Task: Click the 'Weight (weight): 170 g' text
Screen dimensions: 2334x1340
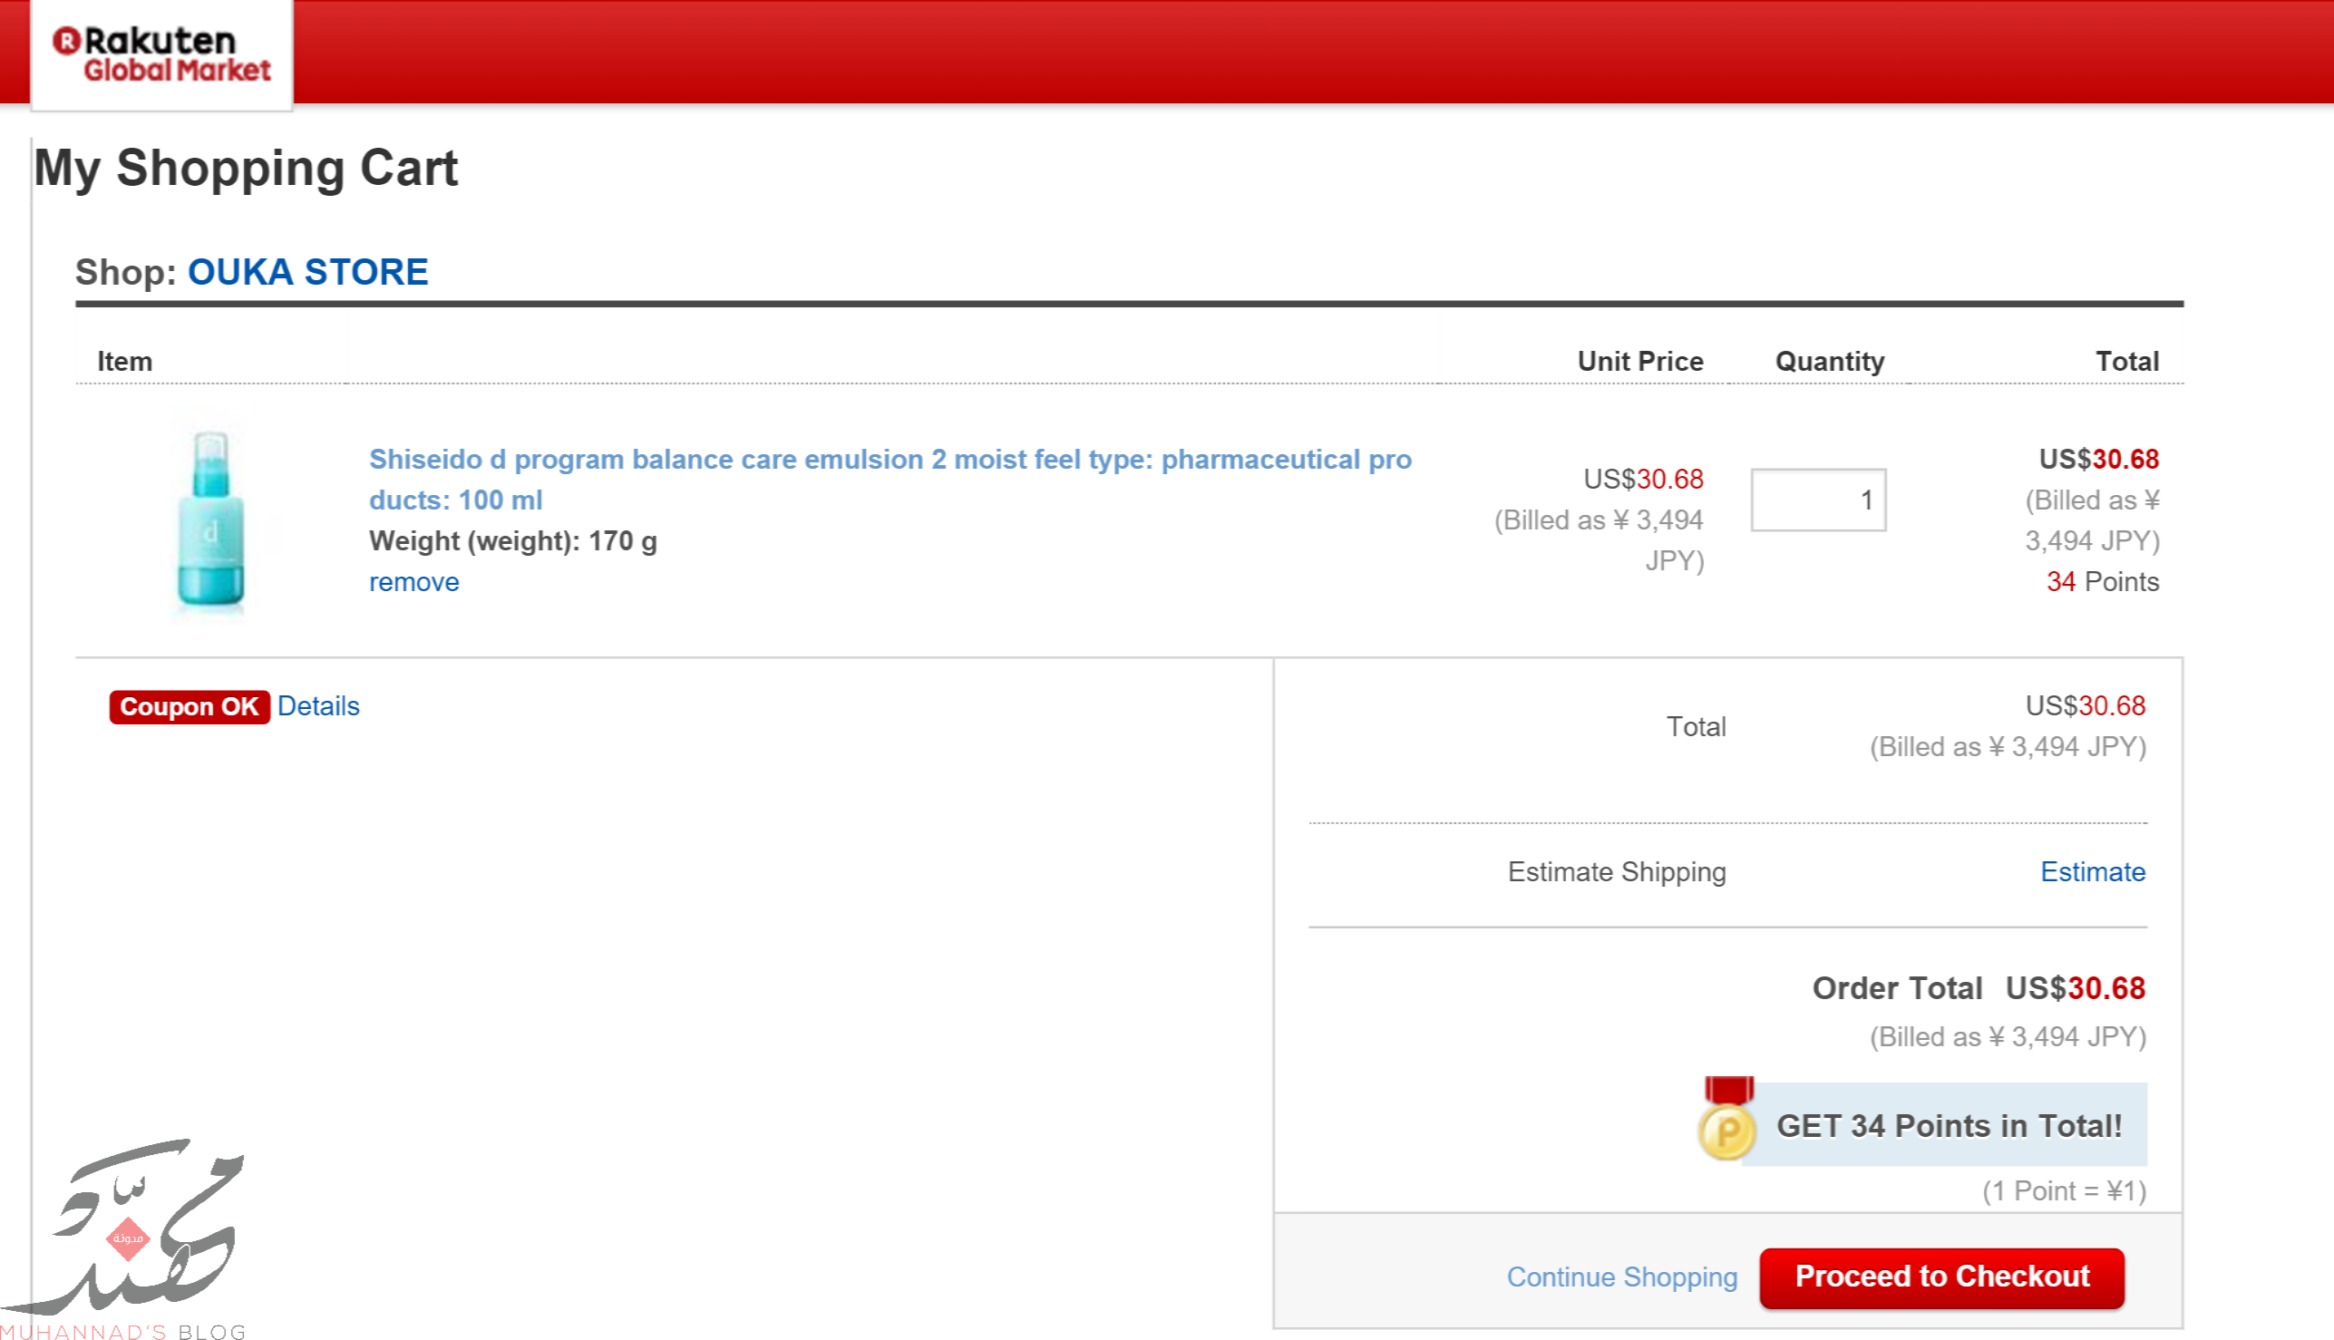Action: pyautogui.click(x=512, y=540)
